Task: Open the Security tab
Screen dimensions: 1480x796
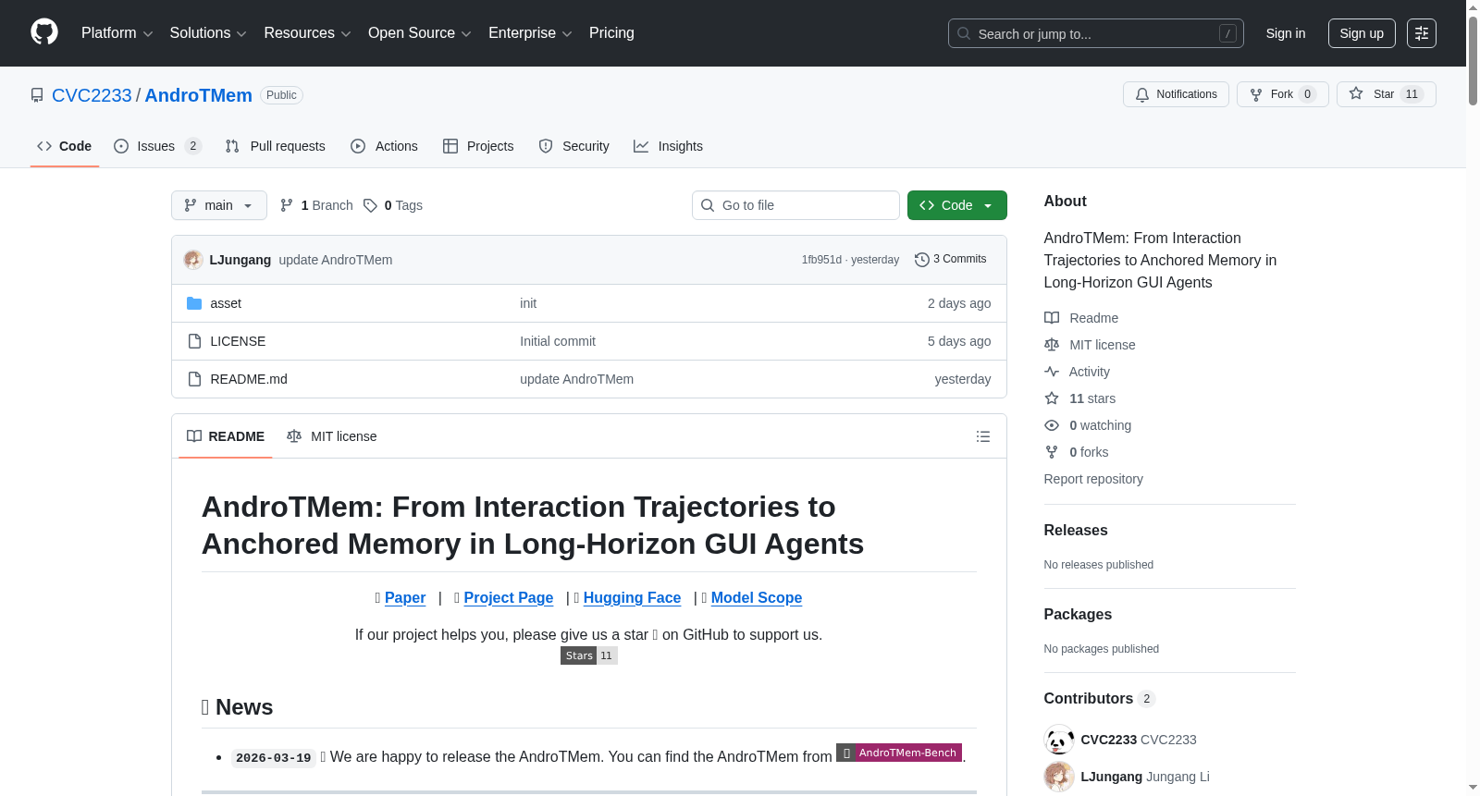Action: tap(574, 146)
